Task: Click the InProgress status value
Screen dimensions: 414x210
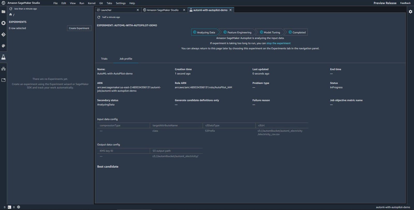Action: coord(336,87)
